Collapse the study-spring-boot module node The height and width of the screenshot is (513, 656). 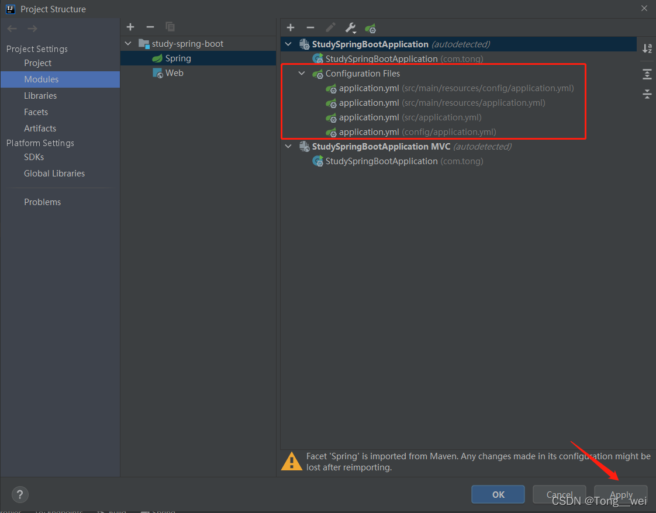[129, 43]
